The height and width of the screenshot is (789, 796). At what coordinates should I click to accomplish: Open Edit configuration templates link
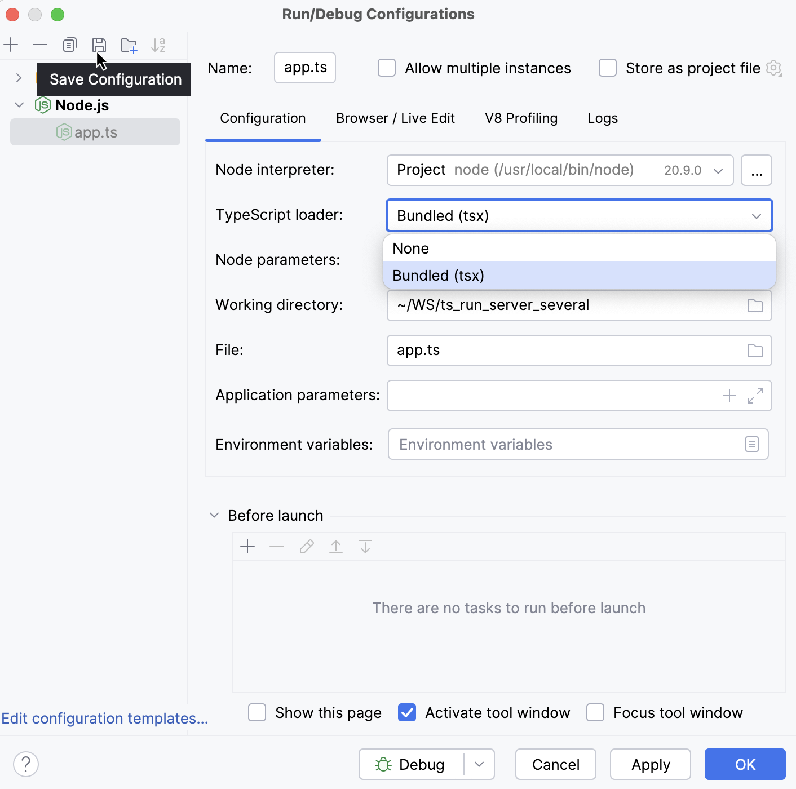pos(105,718)
